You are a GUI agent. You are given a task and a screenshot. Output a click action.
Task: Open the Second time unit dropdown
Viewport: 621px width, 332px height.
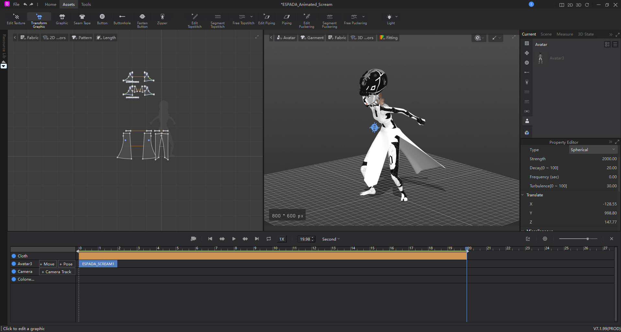[331, 239]
